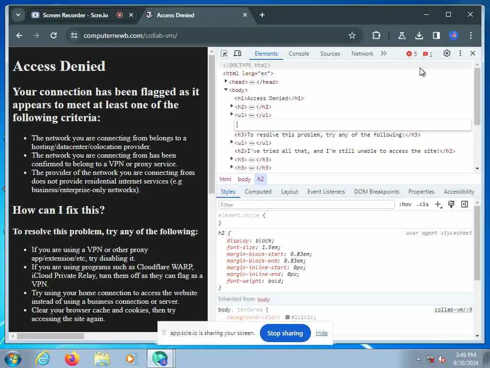Click Stop sharing button
This screenshot has height=368, width=490.
285,333
